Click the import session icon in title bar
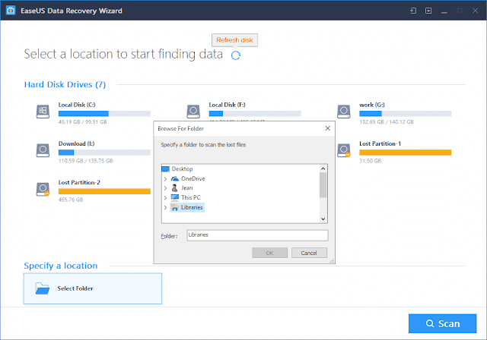The image size is (487, 340). click(x=412, y=11)
